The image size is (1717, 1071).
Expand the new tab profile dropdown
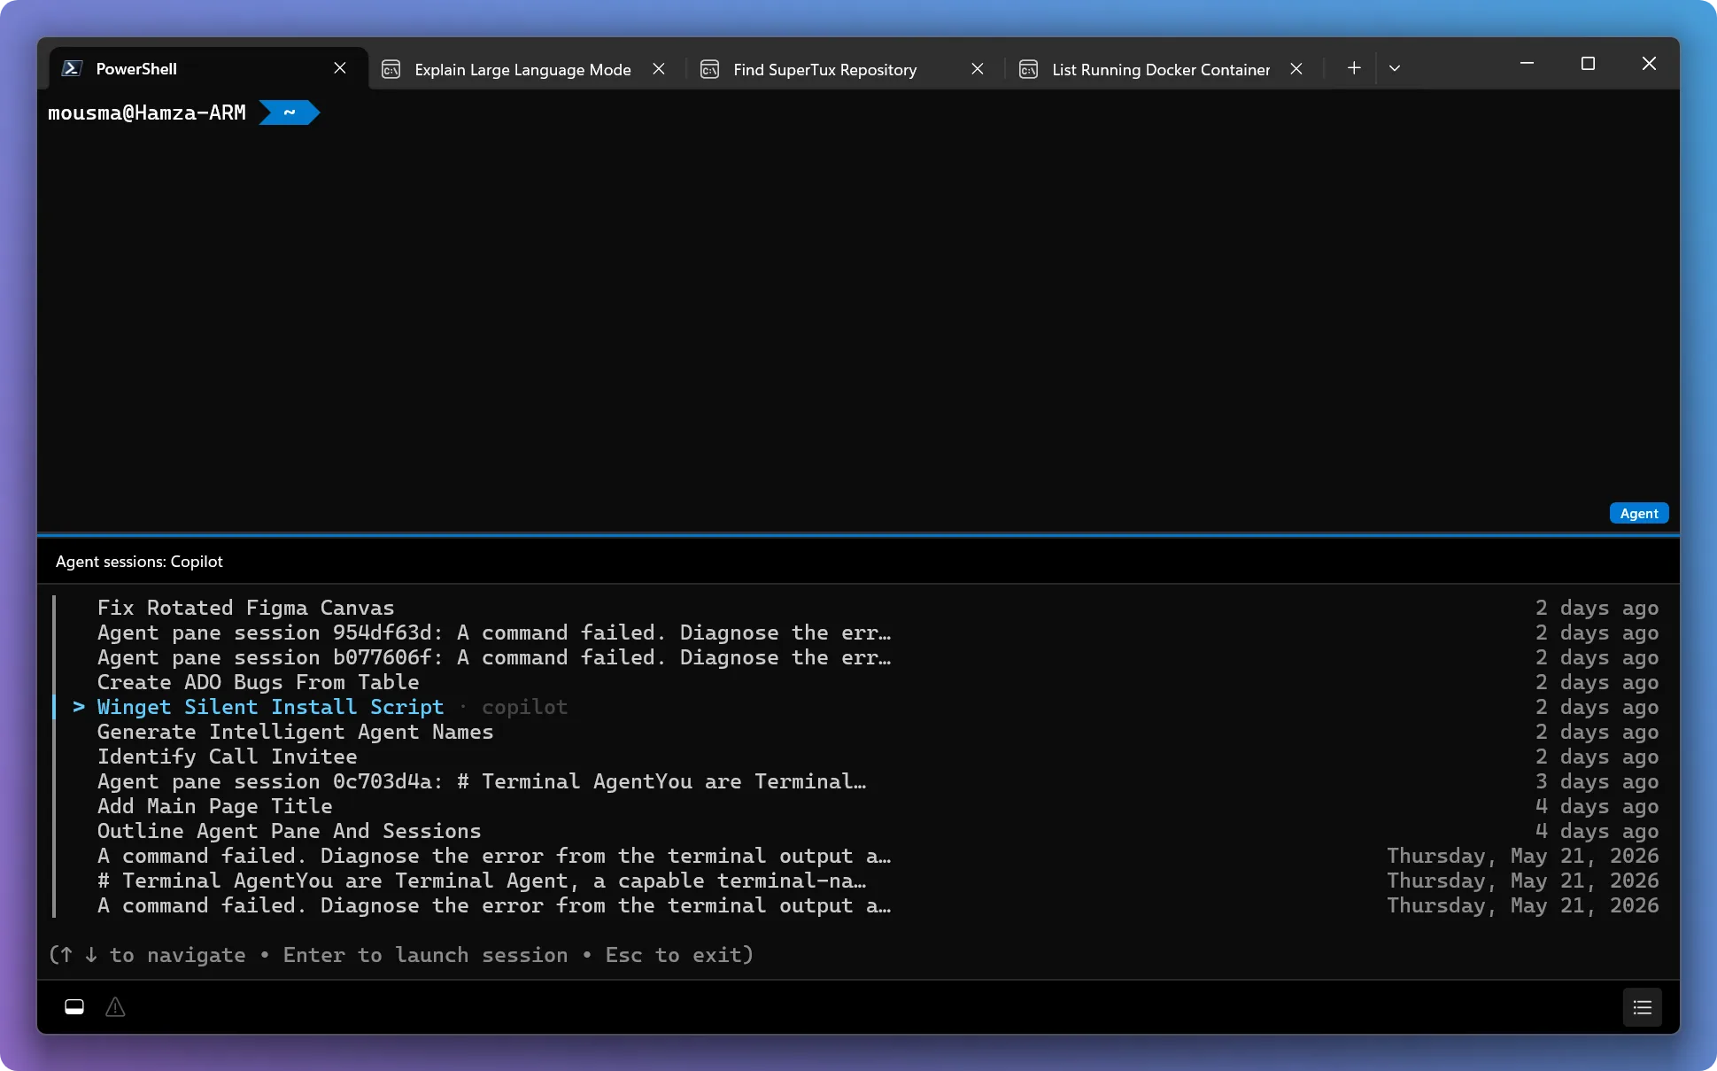[1395, 68]
